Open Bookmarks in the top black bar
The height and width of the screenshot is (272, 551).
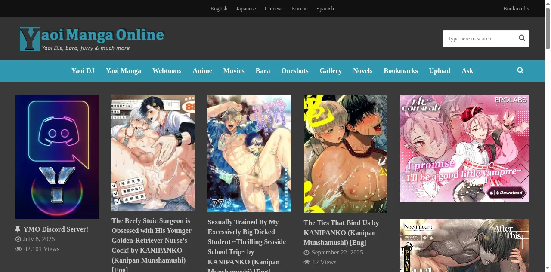pos(516,9)
